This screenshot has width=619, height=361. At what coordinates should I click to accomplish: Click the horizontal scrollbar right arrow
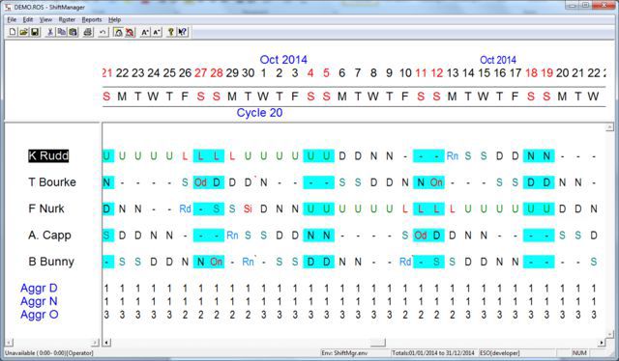pos(602,343)
